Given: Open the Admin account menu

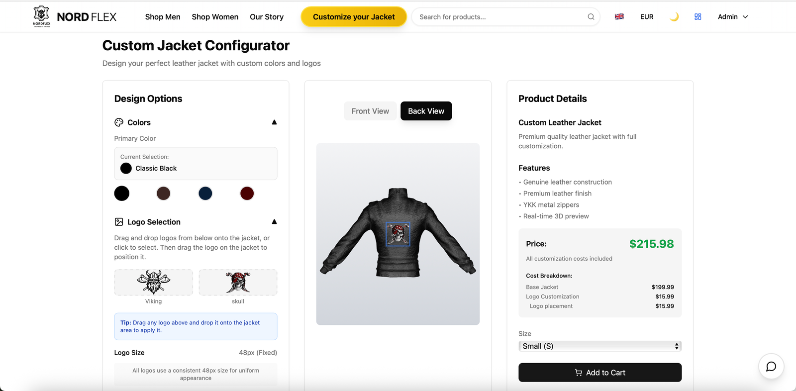Looking at the screenshot, I should tap(732, 17).
